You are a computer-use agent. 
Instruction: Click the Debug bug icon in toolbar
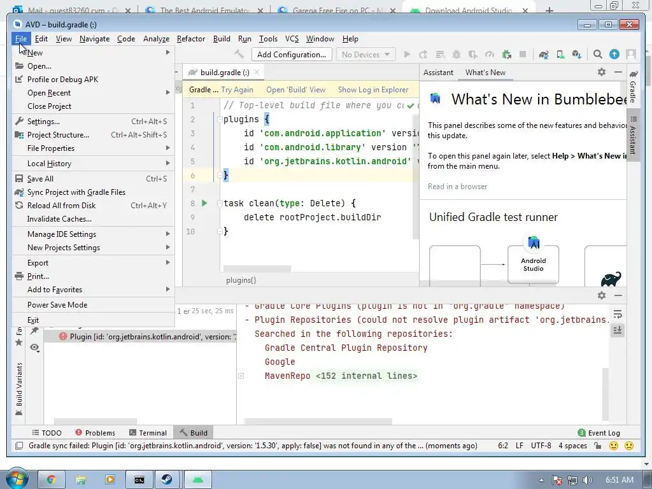[456, 55]
